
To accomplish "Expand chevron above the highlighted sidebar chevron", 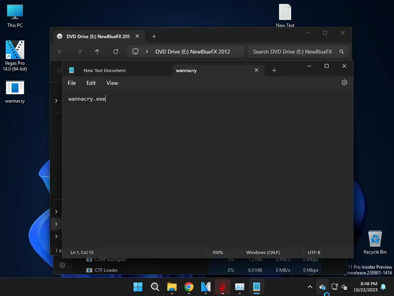I will tap(56, 212).
